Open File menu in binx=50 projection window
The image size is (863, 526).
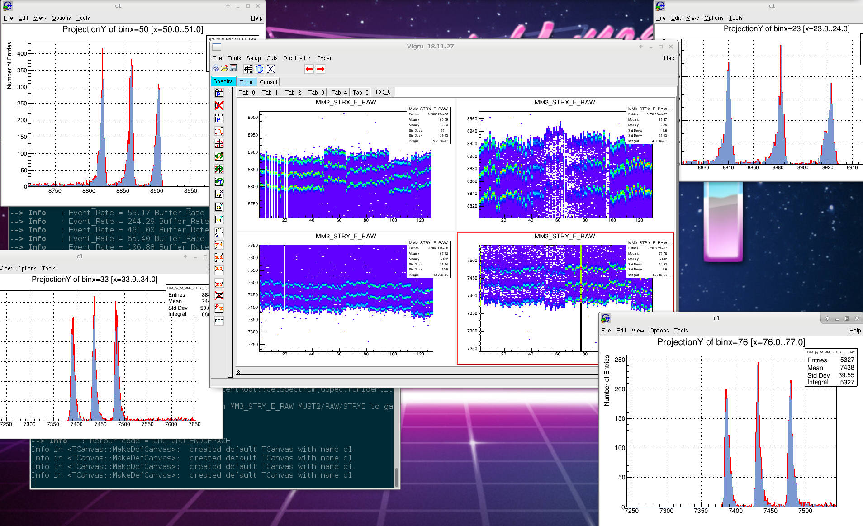(8, 18)
